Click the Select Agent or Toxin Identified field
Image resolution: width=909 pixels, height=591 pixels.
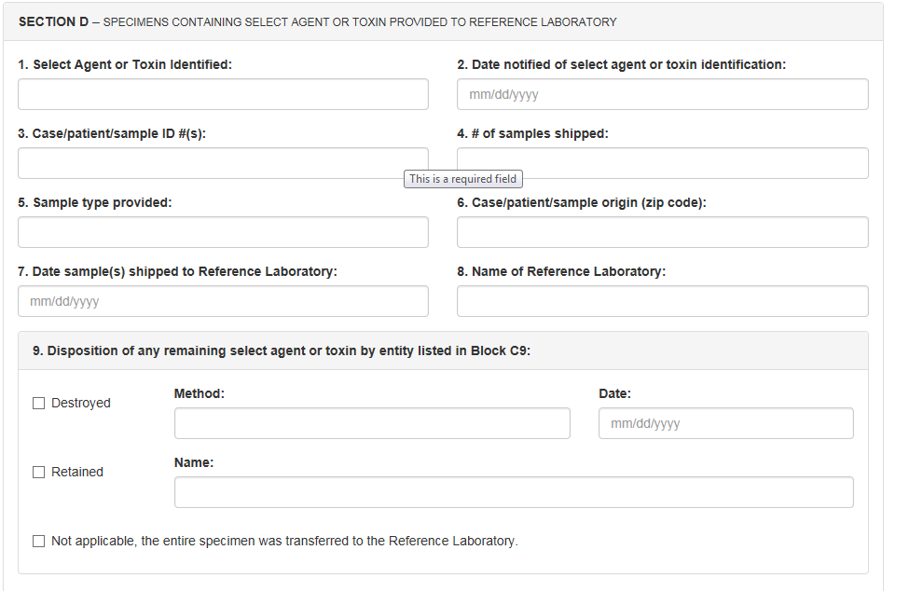223,94
